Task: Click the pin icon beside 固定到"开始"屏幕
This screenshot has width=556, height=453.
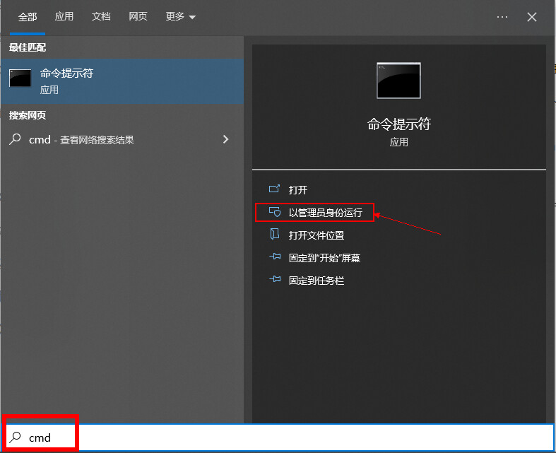Action: (x=275, y=257)
